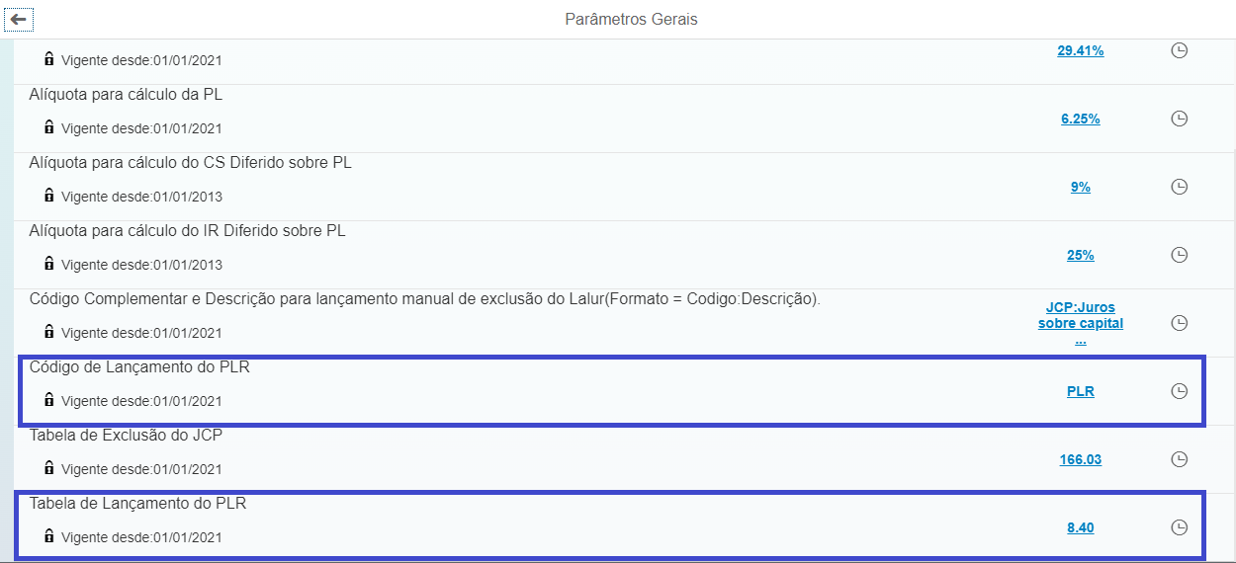The image size is (1236, 563).
Task: Open the 6.25% value link
Action: 1080,119
